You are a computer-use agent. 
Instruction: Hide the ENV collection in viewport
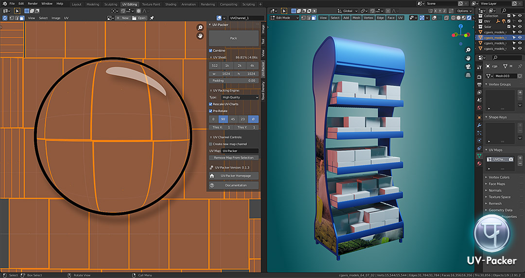tap(520, 21)
